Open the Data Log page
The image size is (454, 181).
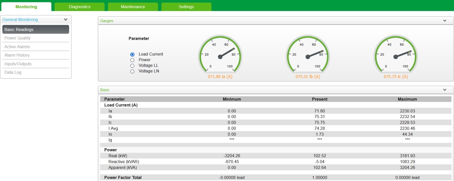(x=13, y=72)
